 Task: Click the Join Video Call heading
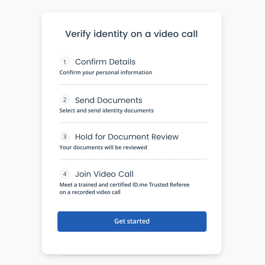pyautogui.click(x=104, y=174)
